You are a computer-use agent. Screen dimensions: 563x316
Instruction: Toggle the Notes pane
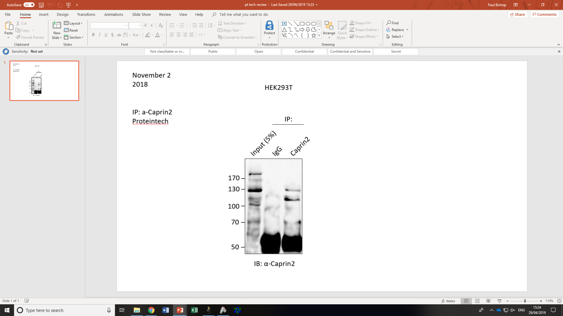click(x=448, y=301)
